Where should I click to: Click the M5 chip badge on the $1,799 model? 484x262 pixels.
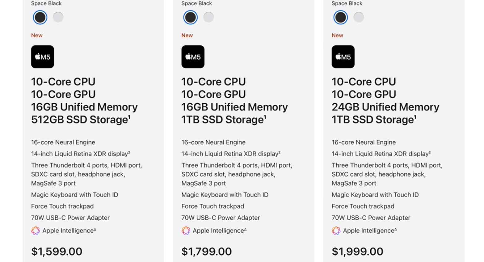click(193, 57)
